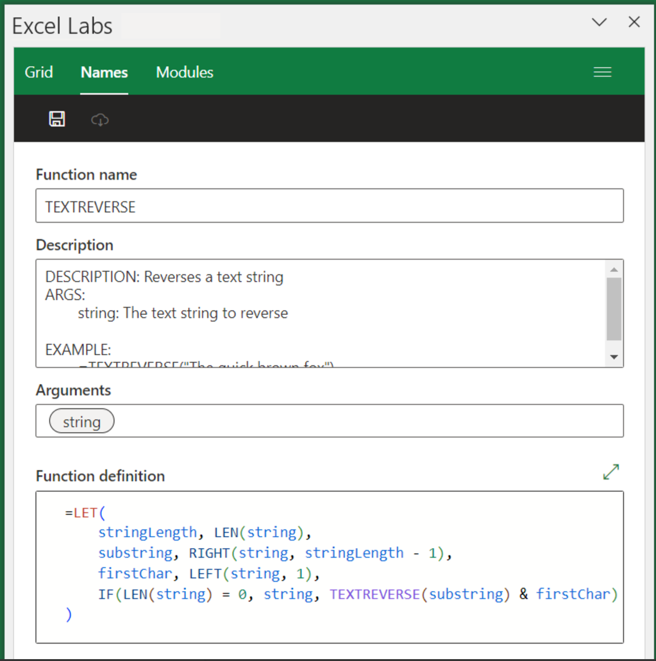Click the Function name field containing TEXTREVERSE
Viewport: 656px width, 661px height.
click(x=330, y=206)
